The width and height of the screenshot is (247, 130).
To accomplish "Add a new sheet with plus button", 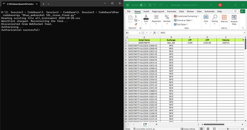I will [x=156, y=124].
